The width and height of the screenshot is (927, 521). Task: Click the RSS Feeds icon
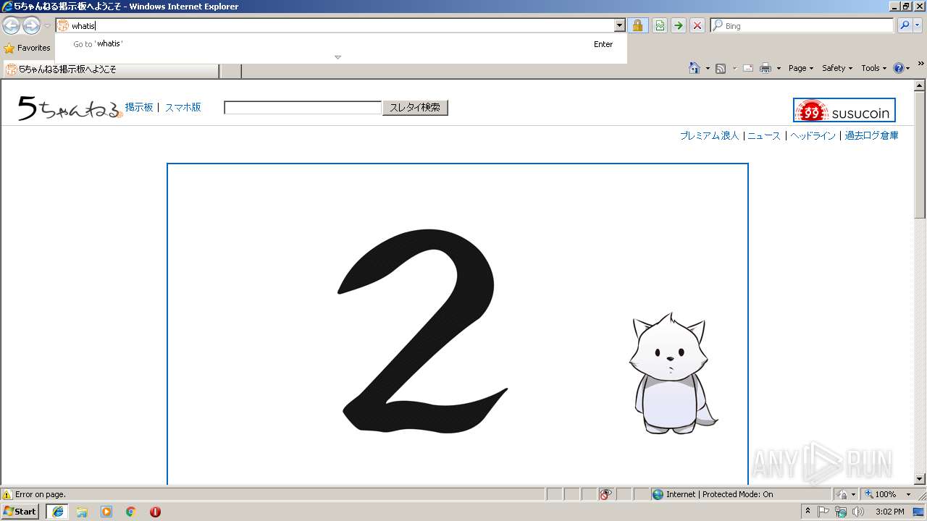721,68
